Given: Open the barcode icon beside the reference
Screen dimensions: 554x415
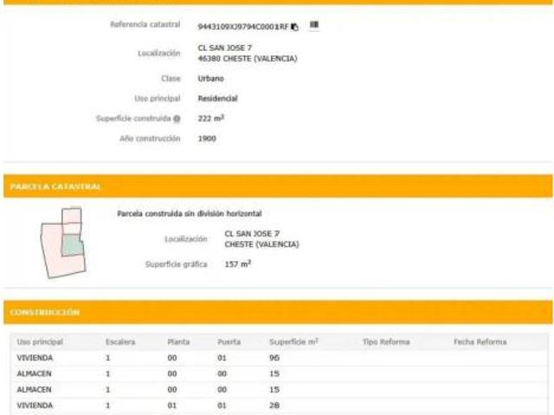Looking at the screenshot, I should click(314, 25).
